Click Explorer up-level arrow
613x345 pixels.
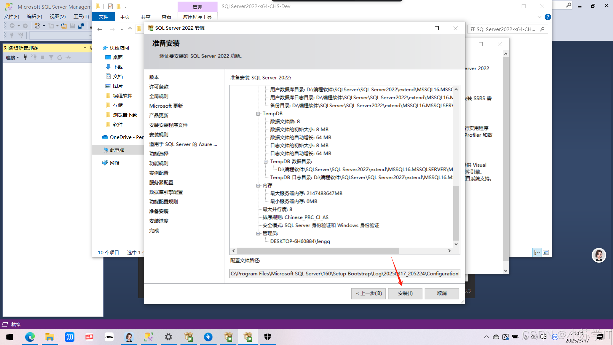130,29
